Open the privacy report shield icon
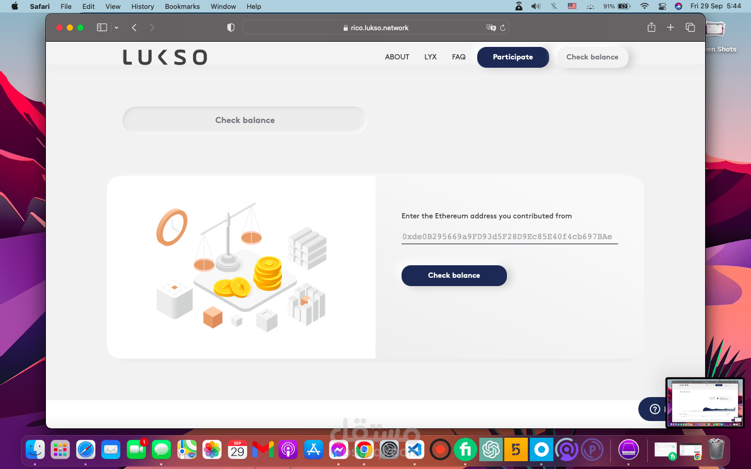 (x=231, y=28)
